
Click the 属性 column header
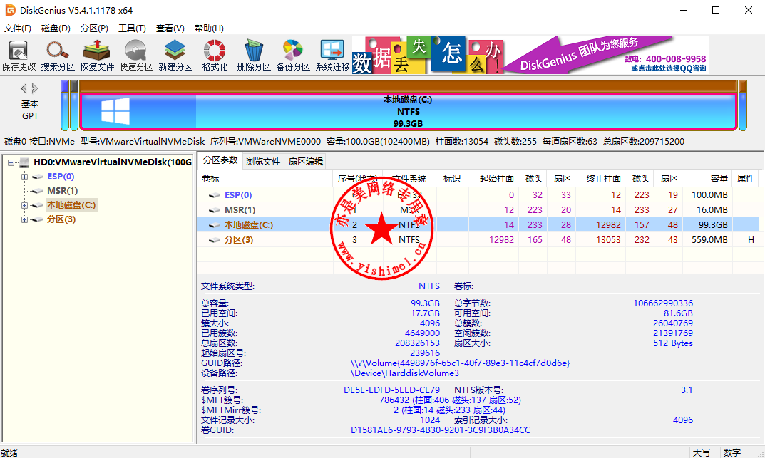tap(746, 179)
